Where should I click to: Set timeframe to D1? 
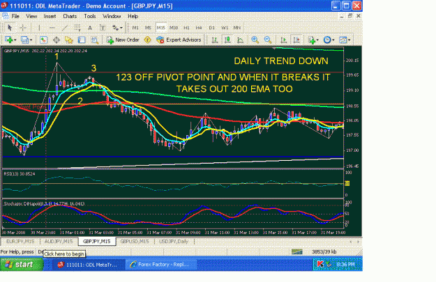click(211, 28)
